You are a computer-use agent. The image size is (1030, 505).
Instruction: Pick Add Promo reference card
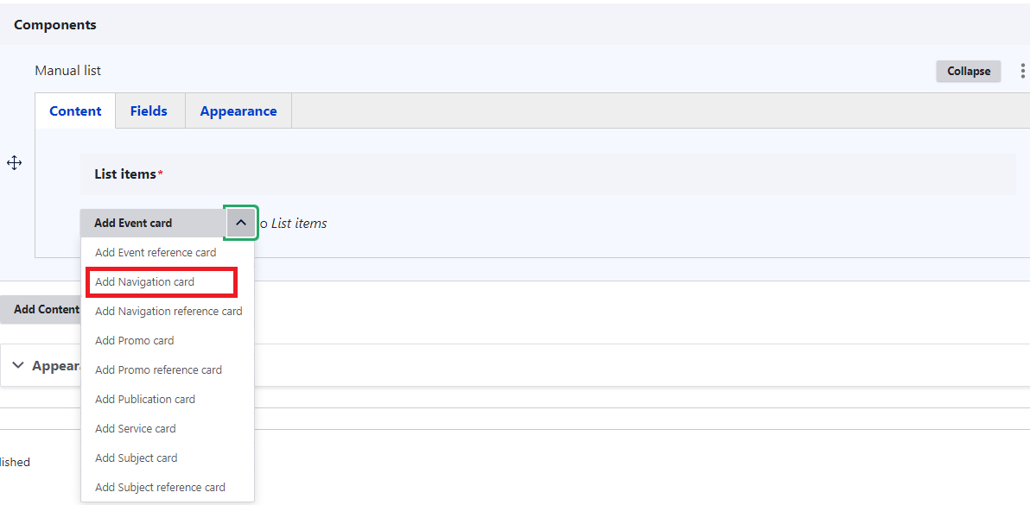pyautogui.click(x=158, y=370)
